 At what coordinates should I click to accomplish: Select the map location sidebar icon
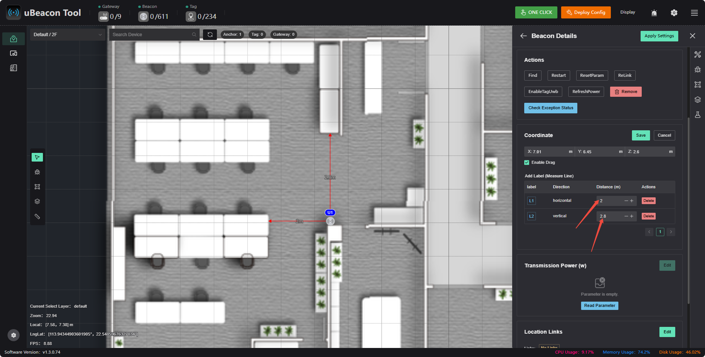pos(14,39)
